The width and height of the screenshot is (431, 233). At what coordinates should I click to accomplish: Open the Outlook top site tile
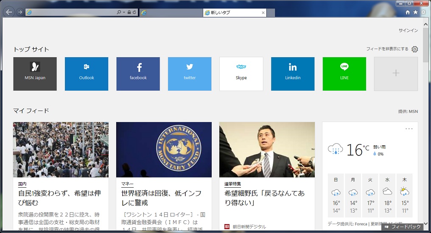coord(87,74)
